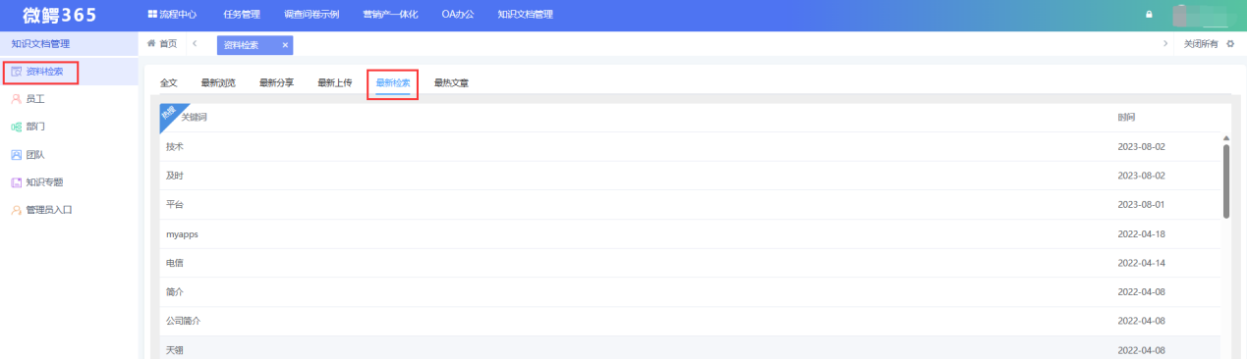Viewport: 1247px width, 359px height.
Task: Click the table vertical scrollbar thumb
Action: (x=1225, y=181)
